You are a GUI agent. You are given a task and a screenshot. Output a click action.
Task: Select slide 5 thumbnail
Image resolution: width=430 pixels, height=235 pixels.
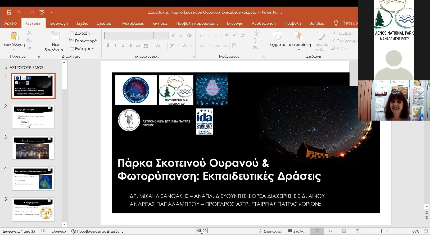(x=33, y=210)
